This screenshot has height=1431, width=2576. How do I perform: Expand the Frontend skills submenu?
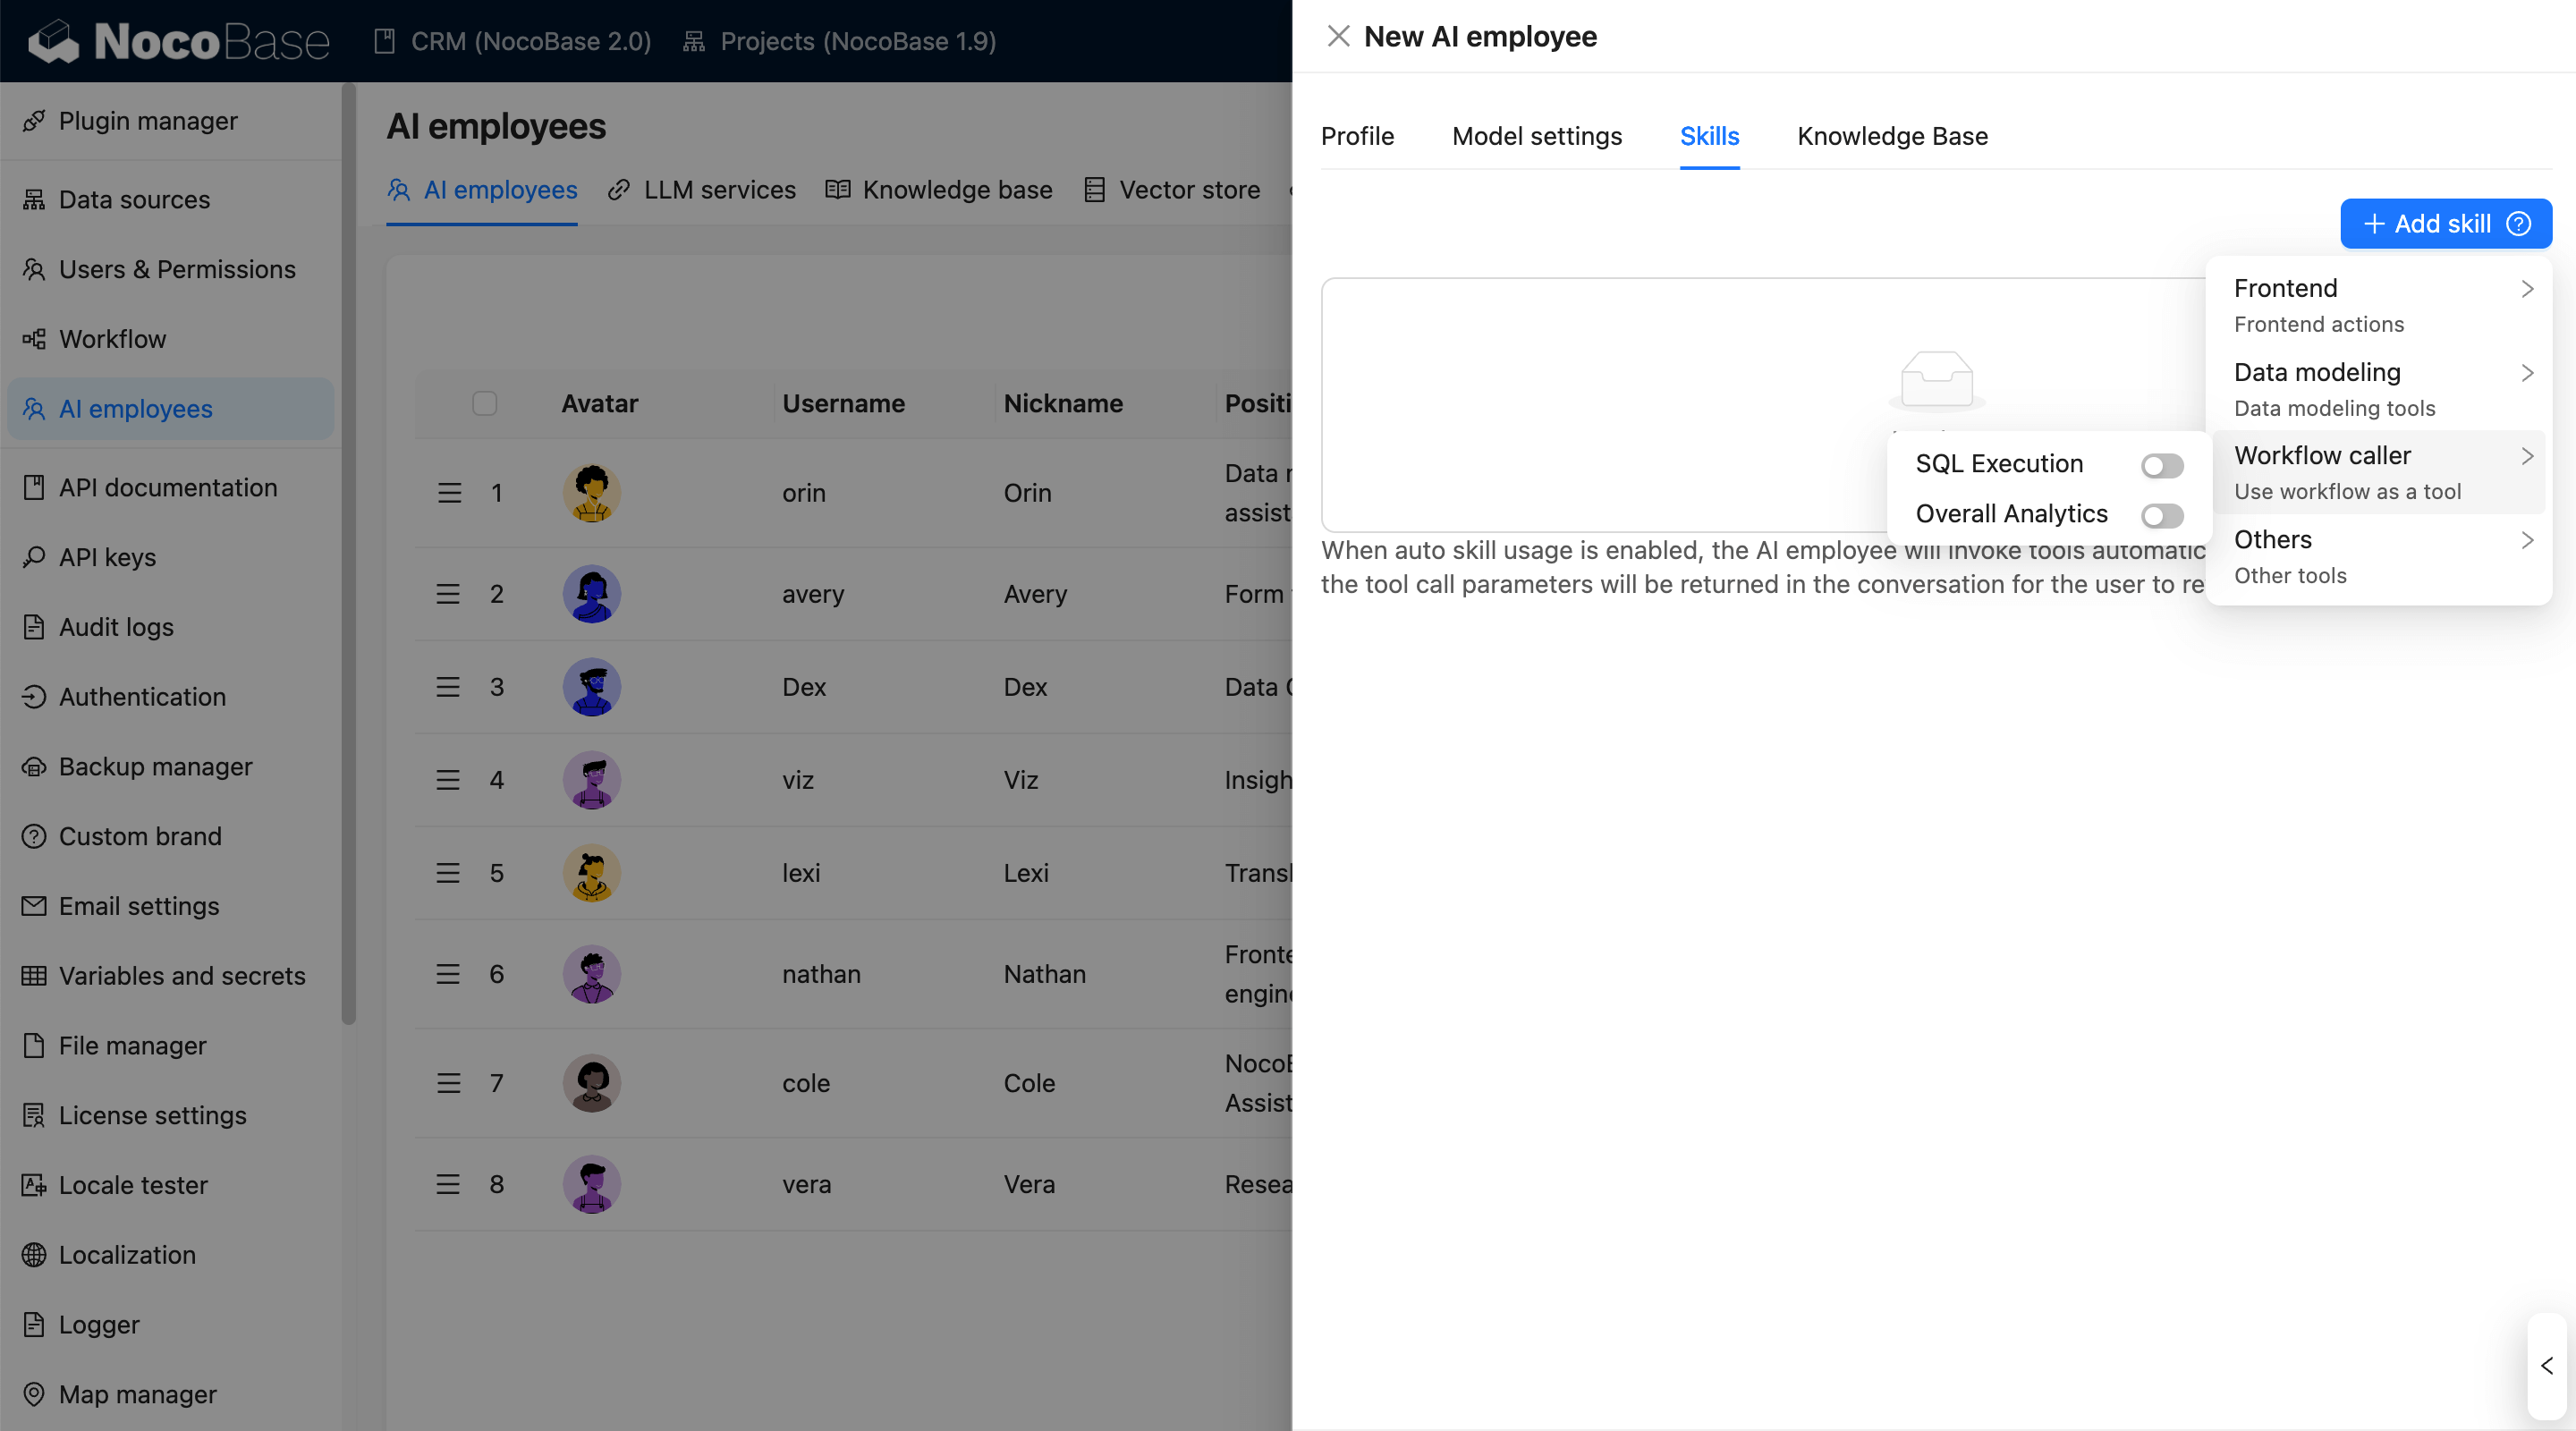coord(2378,304)
